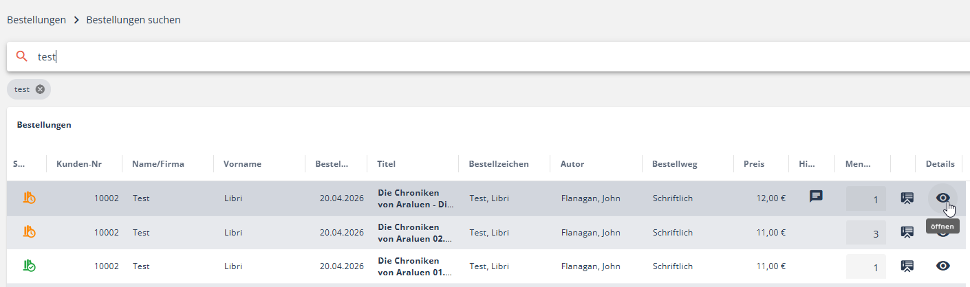The height and width of the screenshot is (287, 970).
Task: Click the orange pending status icon in first row
Action: 29,198
